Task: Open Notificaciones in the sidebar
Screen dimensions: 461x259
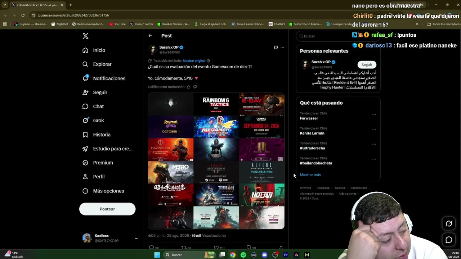Action: [104, 78]
